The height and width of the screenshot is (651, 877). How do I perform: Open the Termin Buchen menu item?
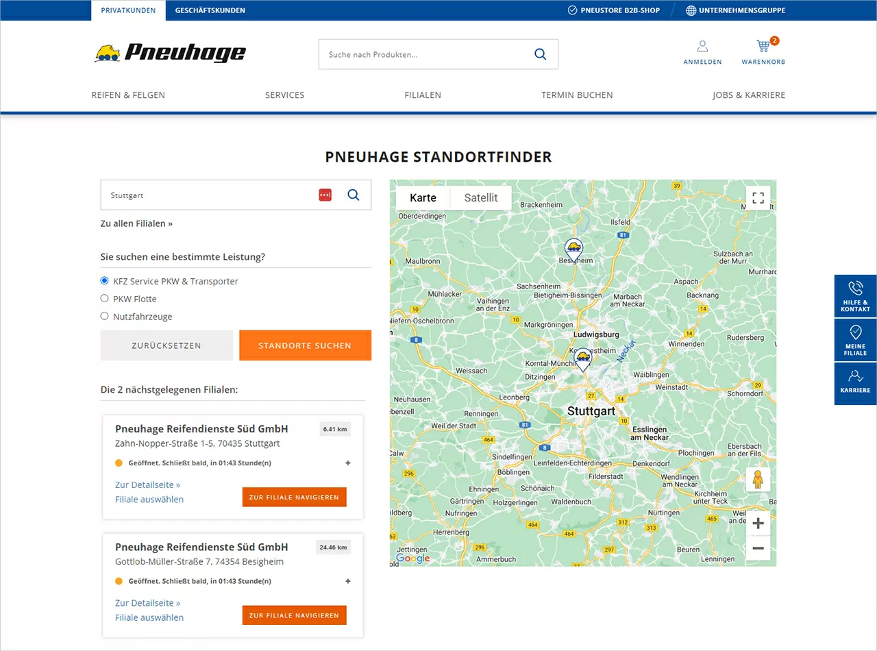[576, 95]
